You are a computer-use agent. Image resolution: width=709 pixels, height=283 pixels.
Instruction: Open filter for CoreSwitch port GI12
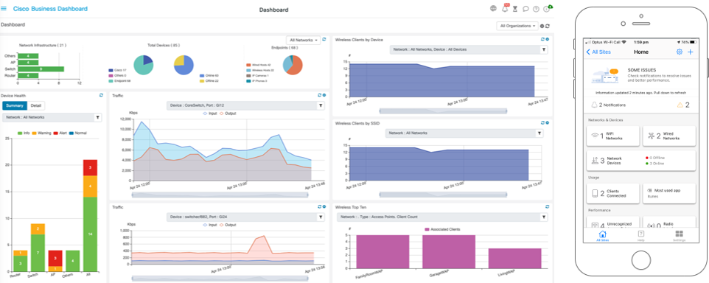pos(320,105)
